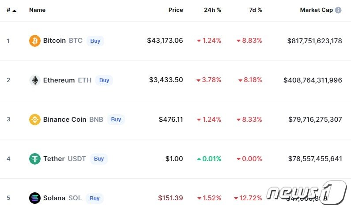The height and width of the screenshot is (210, 351).
Task: Click the Binance Coin logo icon
Action: coord(34,120)
